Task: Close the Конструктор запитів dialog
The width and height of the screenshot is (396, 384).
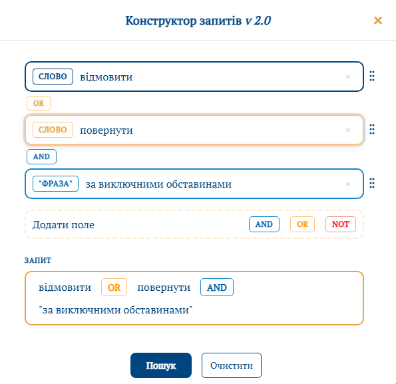Action: coord(378,21)
